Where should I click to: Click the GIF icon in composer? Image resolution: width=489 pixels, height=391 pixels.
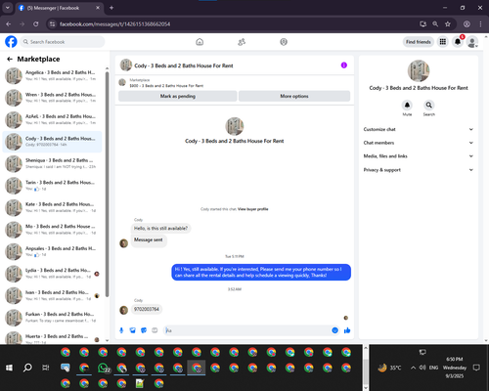(155, 330)
